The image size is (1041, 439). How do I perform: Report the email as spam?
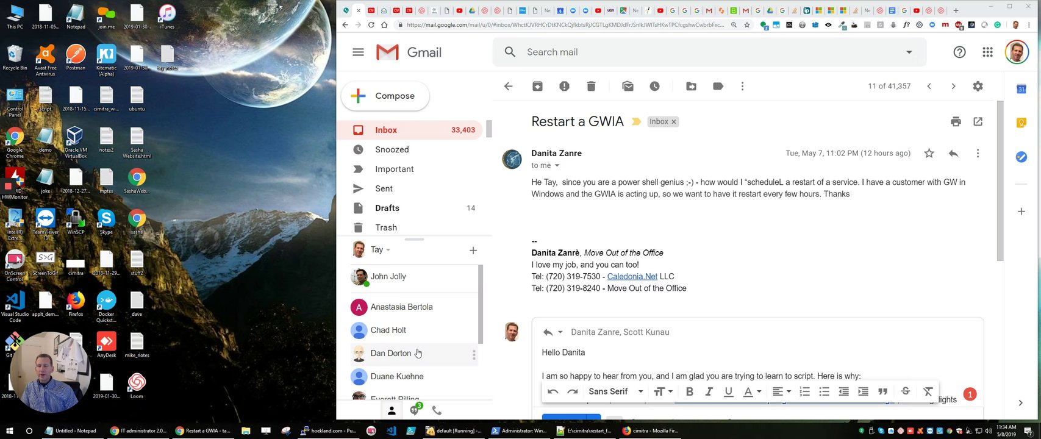pyautogui.click(x=564, y=87)
